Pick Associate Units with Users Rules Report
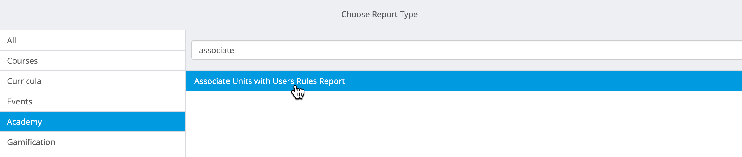Screen dimensions: 742x157 (x=269, y=81)
